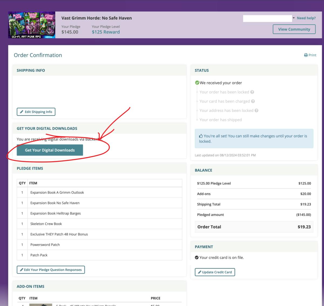Screen dimensions: 324x306
Task: Open the "Need help?" link
Action: point(306,18)
